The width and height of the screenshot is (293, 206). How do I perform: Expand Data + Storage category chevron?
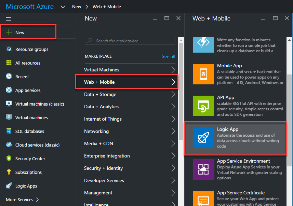(x=173, y=94)
